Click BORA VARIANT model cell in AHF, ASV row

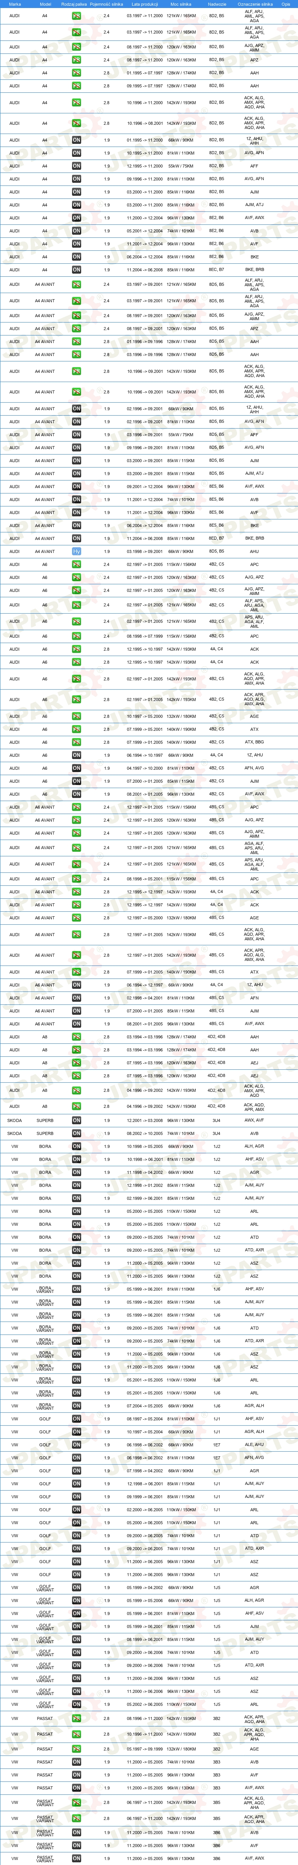point(45,1290)
